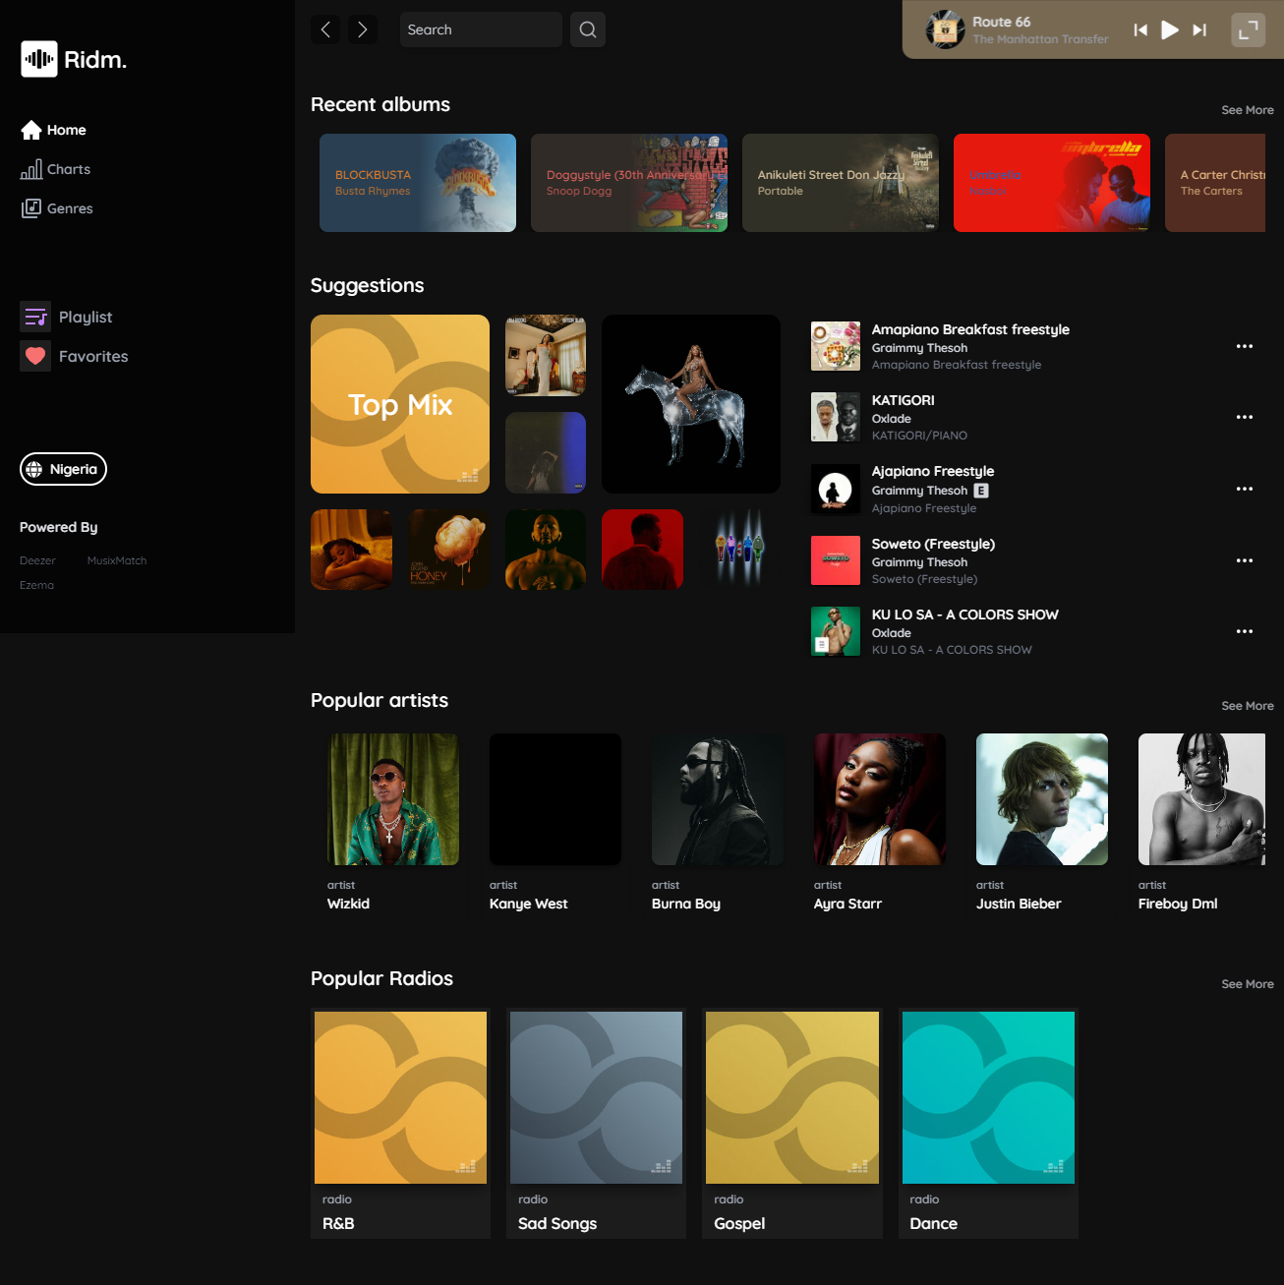1284x1285 pixels.
Task: Open Doggystyle album by Snoop Dogg
Action: 629,183
